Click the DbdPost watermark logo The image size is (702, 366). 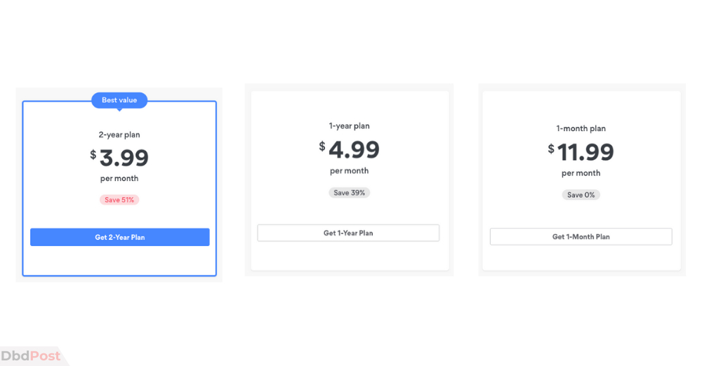[x=30, y=355]
